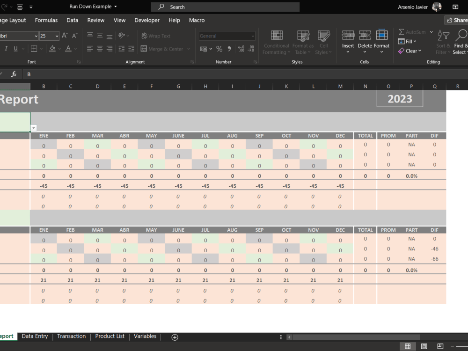Screen dimensions: 468x351
Task: Toggle italic formatting
Action: pyautogui.click(x=5, y=48)
